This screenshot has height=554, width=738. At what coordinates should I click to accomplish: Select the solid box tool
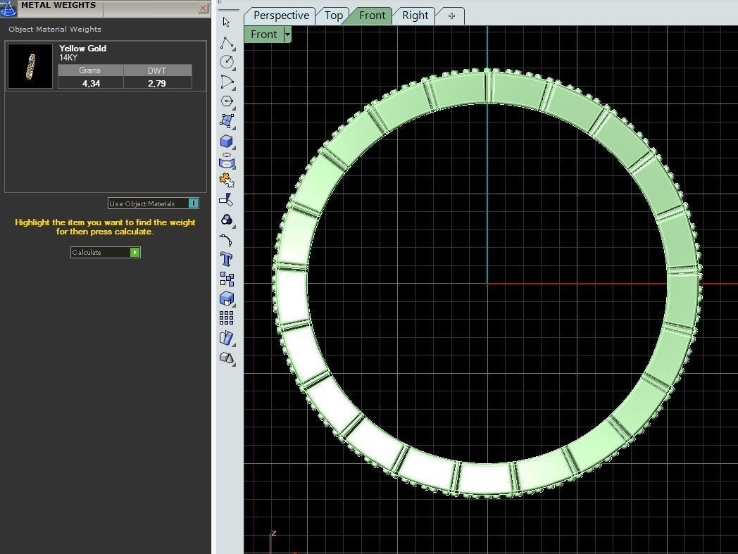[227, 141]
